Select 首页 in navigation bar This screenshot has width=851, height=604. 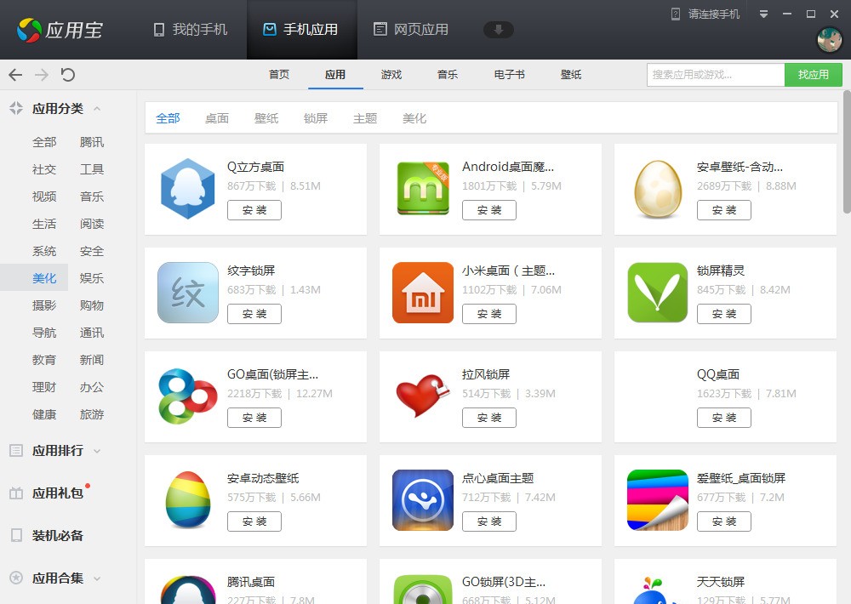click(279, 74)
